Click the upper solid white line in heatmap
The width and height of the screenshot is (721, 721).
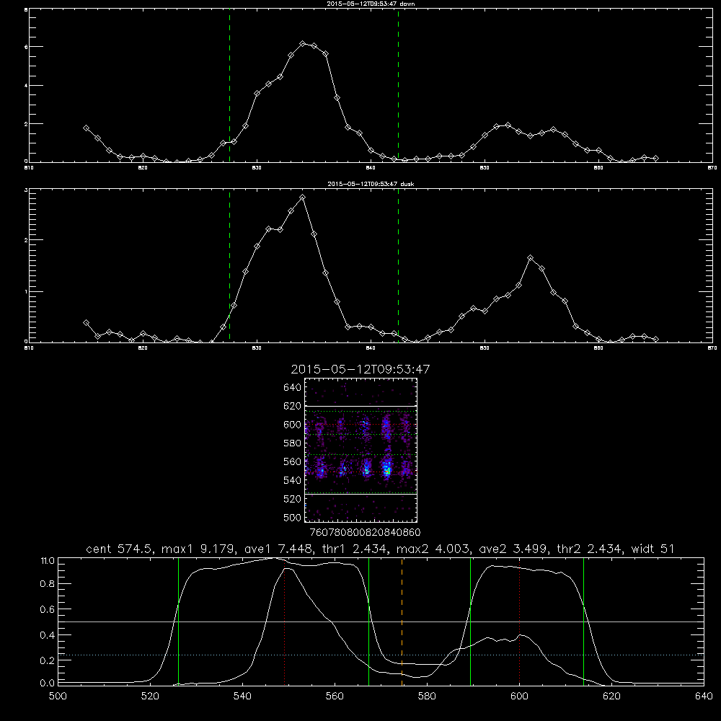(x=360, y=406)
